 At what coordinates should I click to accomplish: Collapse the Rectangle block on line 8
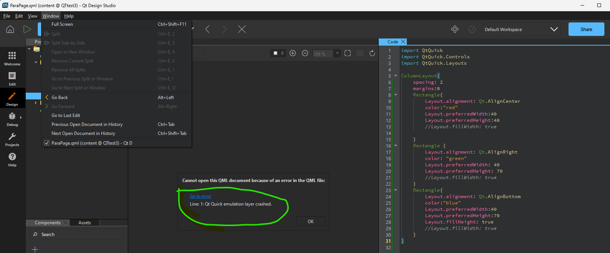coord(396,95)
